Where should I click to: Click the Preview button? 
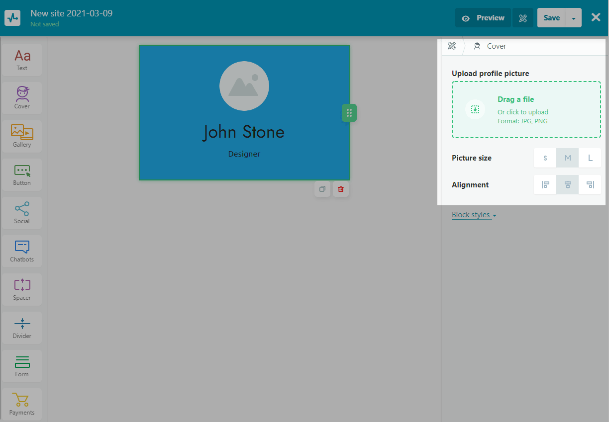(x=483, y=18)
